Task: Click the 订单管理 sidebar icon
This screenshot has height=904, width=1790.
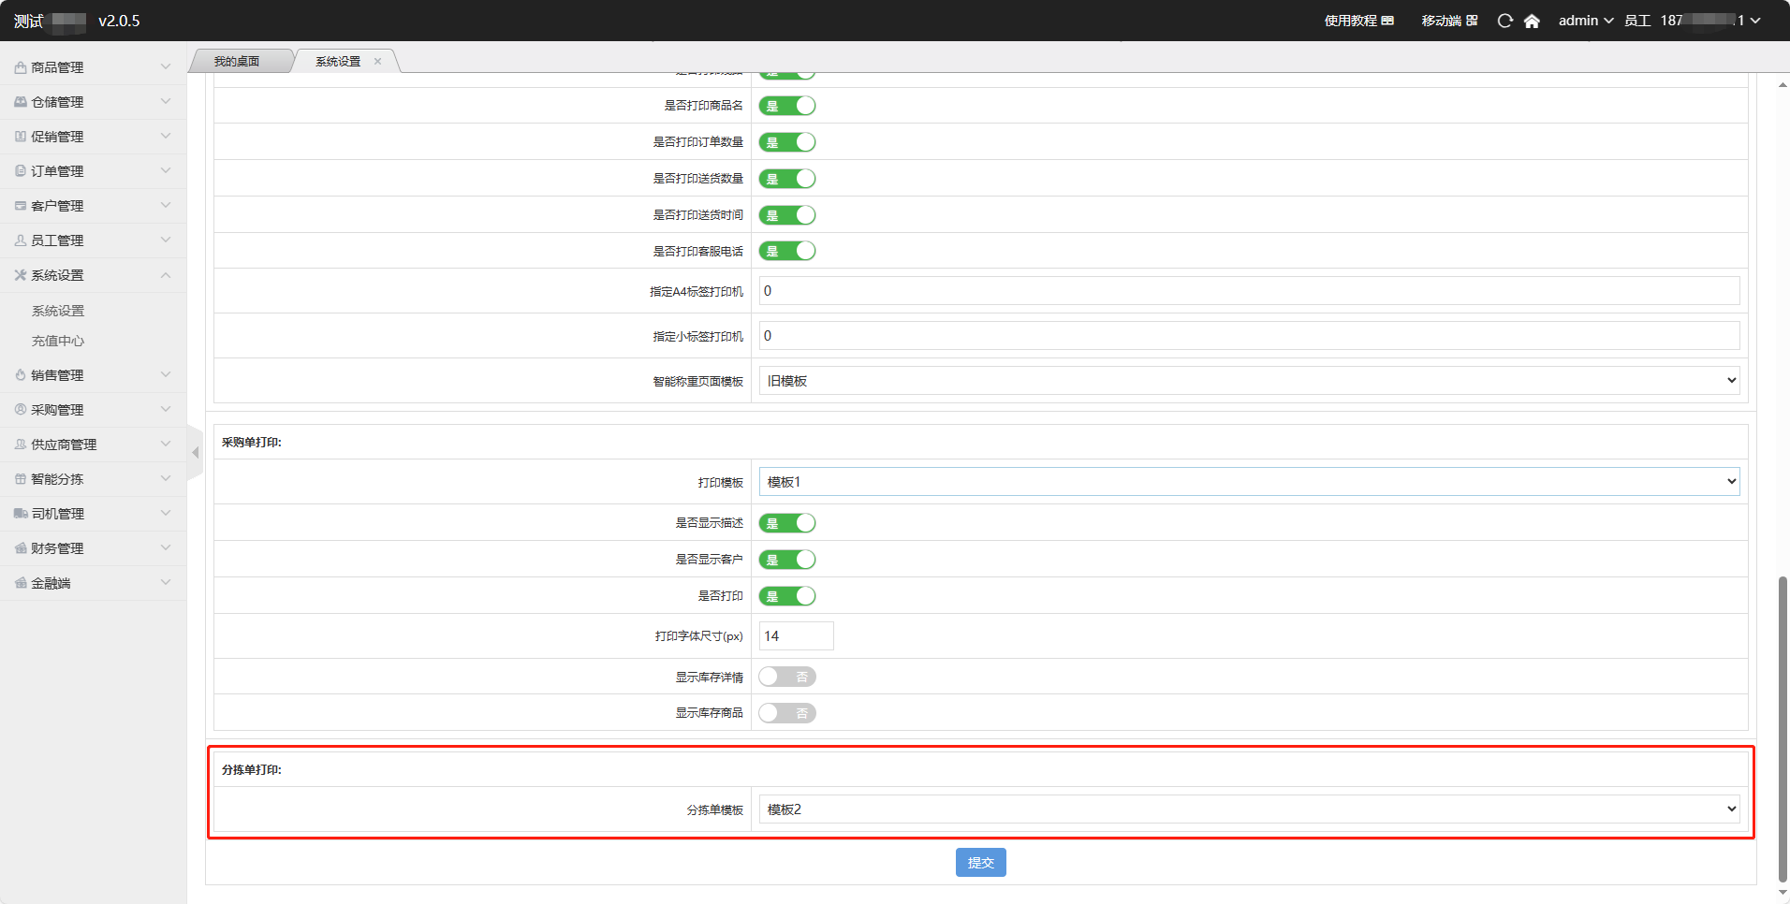Action: (21, 171)
